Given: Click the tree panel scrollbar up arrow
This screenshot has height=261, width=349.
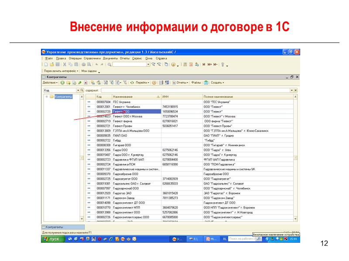Looking at the screenshot, I should click(x=82, y=97).
